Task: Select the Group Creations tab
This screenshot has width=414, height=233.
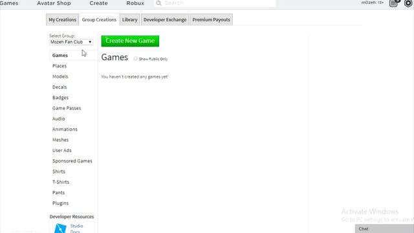Action: click(99, 19)
